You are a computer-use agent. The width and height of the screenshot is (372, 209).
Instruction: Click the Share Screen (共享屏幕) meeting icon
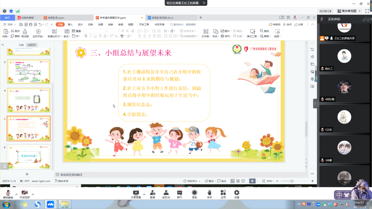136,194
